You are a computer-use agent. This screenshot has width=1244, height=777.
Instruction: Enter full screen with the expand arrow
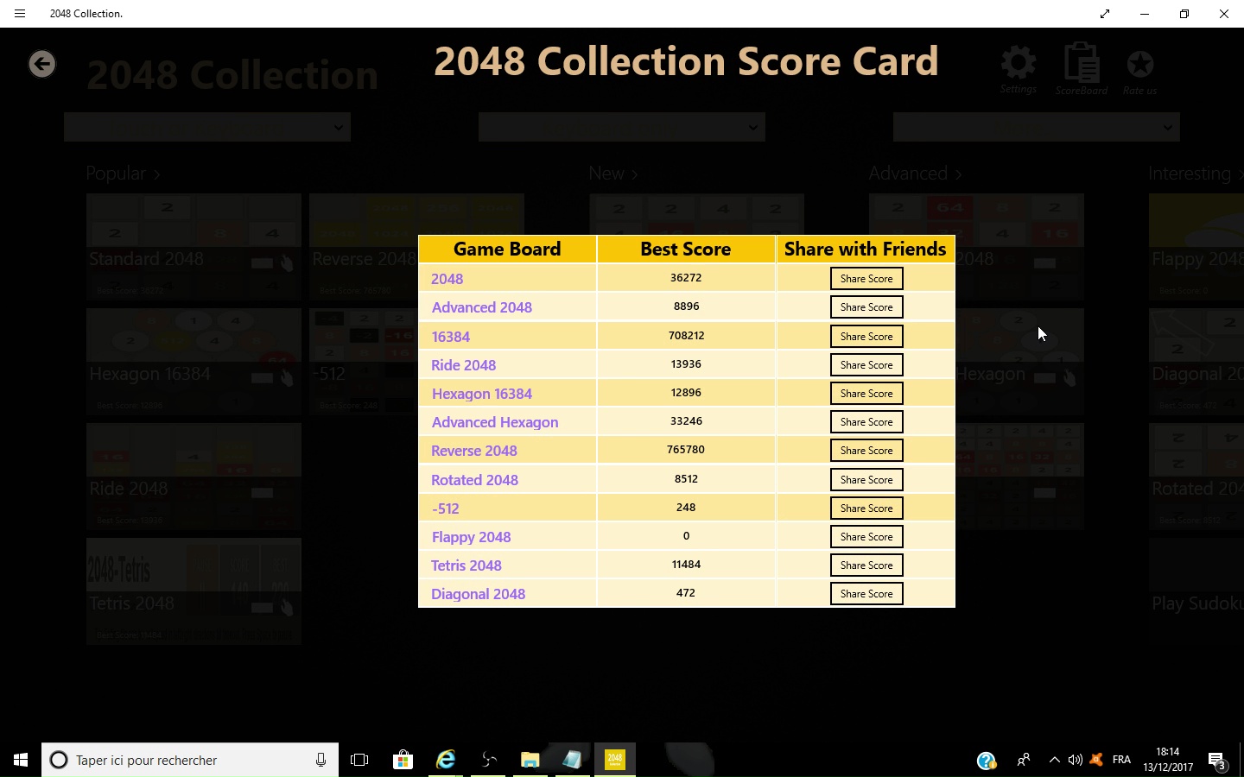click(x=1105, y=14)
